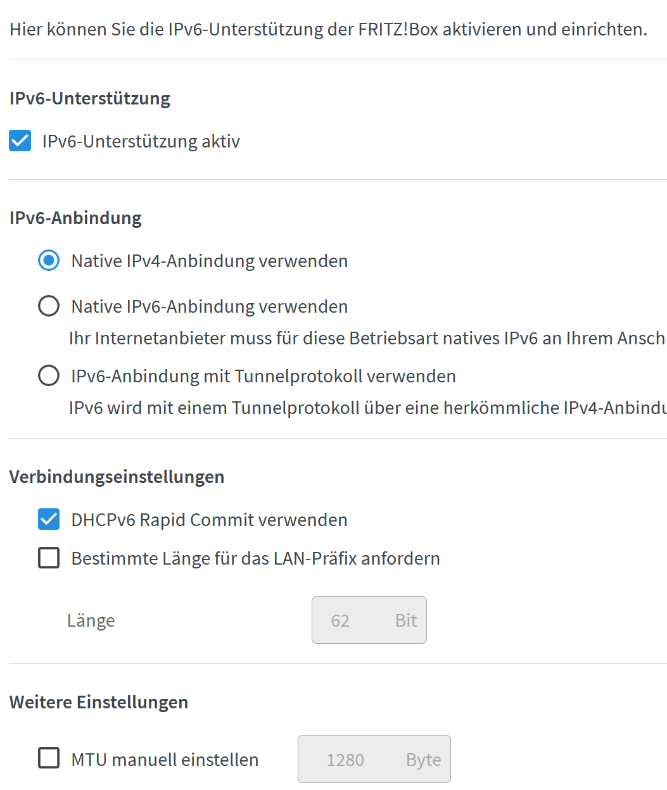Click the IPv6-Unterstützung section heading
The image size is (667, 790).
pyautogui.click(x=90, y=98)
